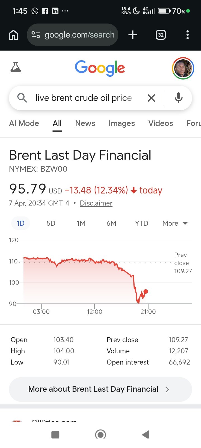Select the YTD chart range
This screenshot has width=201, height=448.
click(142, 223)
